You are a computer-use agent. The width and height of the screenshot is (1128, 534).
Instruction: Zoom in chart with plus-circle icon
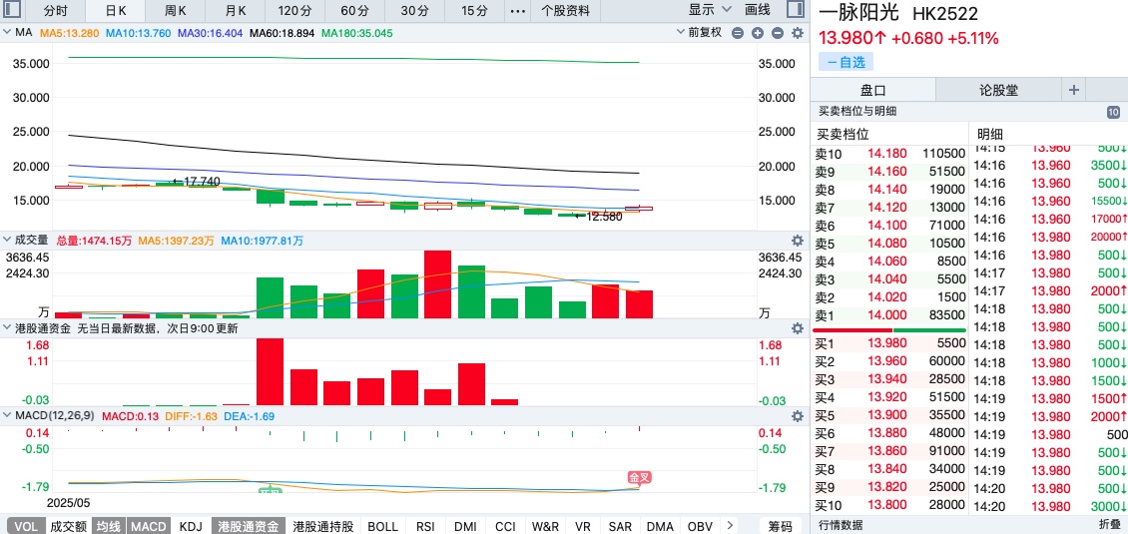[758, 32]
